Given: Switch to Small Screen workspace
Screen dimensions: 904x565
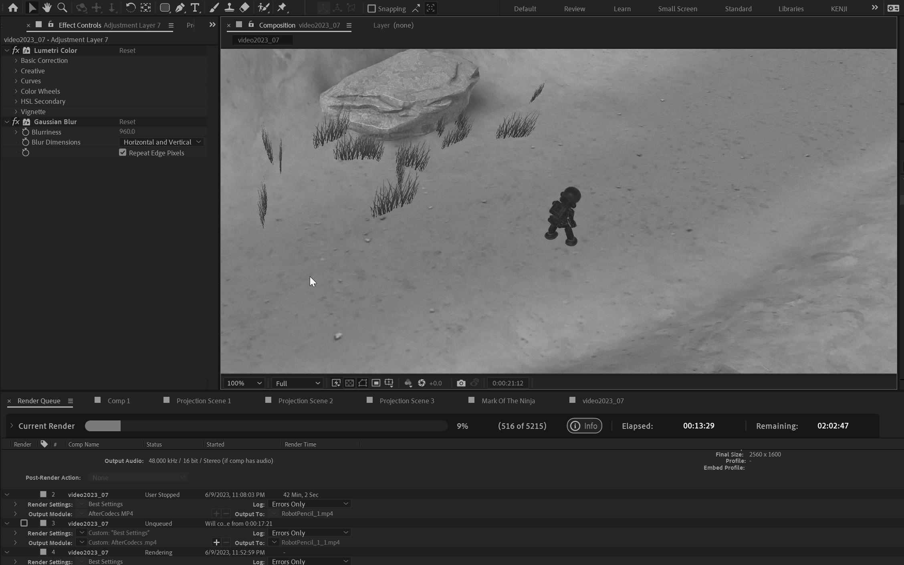Looking at the screenshot, I should coord(678,8).
